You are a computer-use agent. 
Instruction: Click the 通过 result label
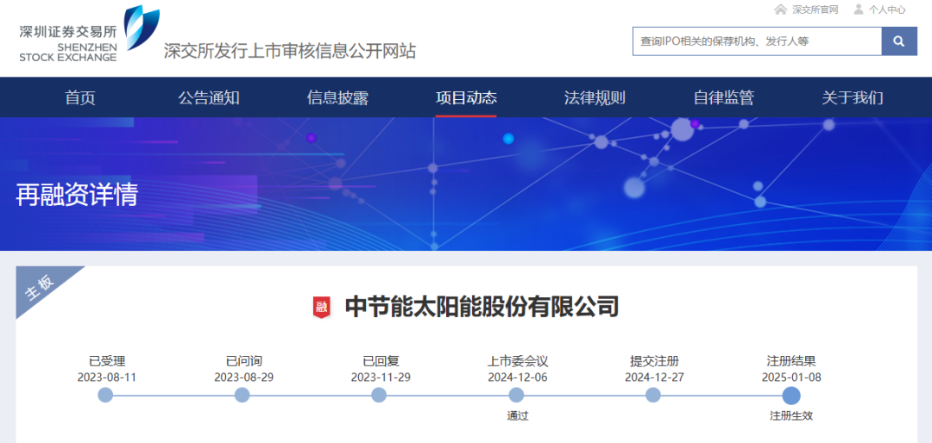coord(518,416)
